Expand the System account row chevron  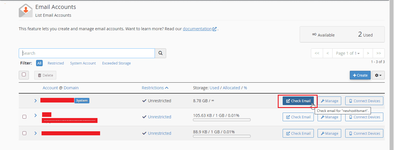click(x=36, y=100)
